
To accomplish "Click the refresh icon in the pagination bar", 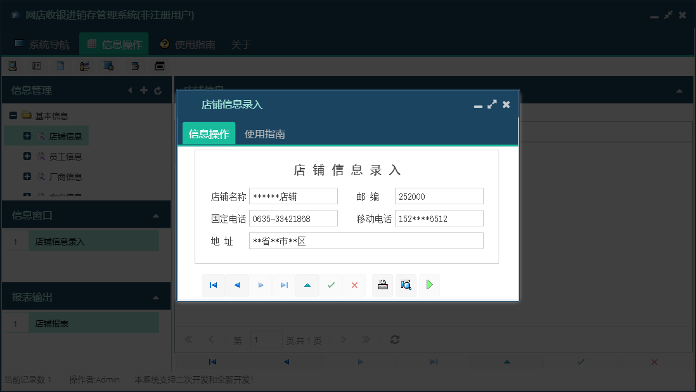I will click(394, 339).
